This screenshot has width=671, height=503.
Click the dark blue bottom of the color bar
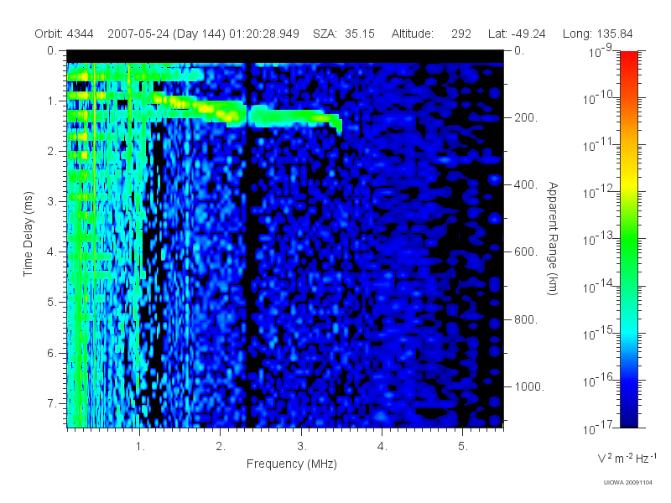click(629, 419)
